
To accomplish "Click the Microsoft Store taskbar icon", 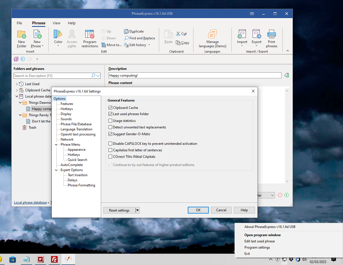I will click(x=12, y=259).
